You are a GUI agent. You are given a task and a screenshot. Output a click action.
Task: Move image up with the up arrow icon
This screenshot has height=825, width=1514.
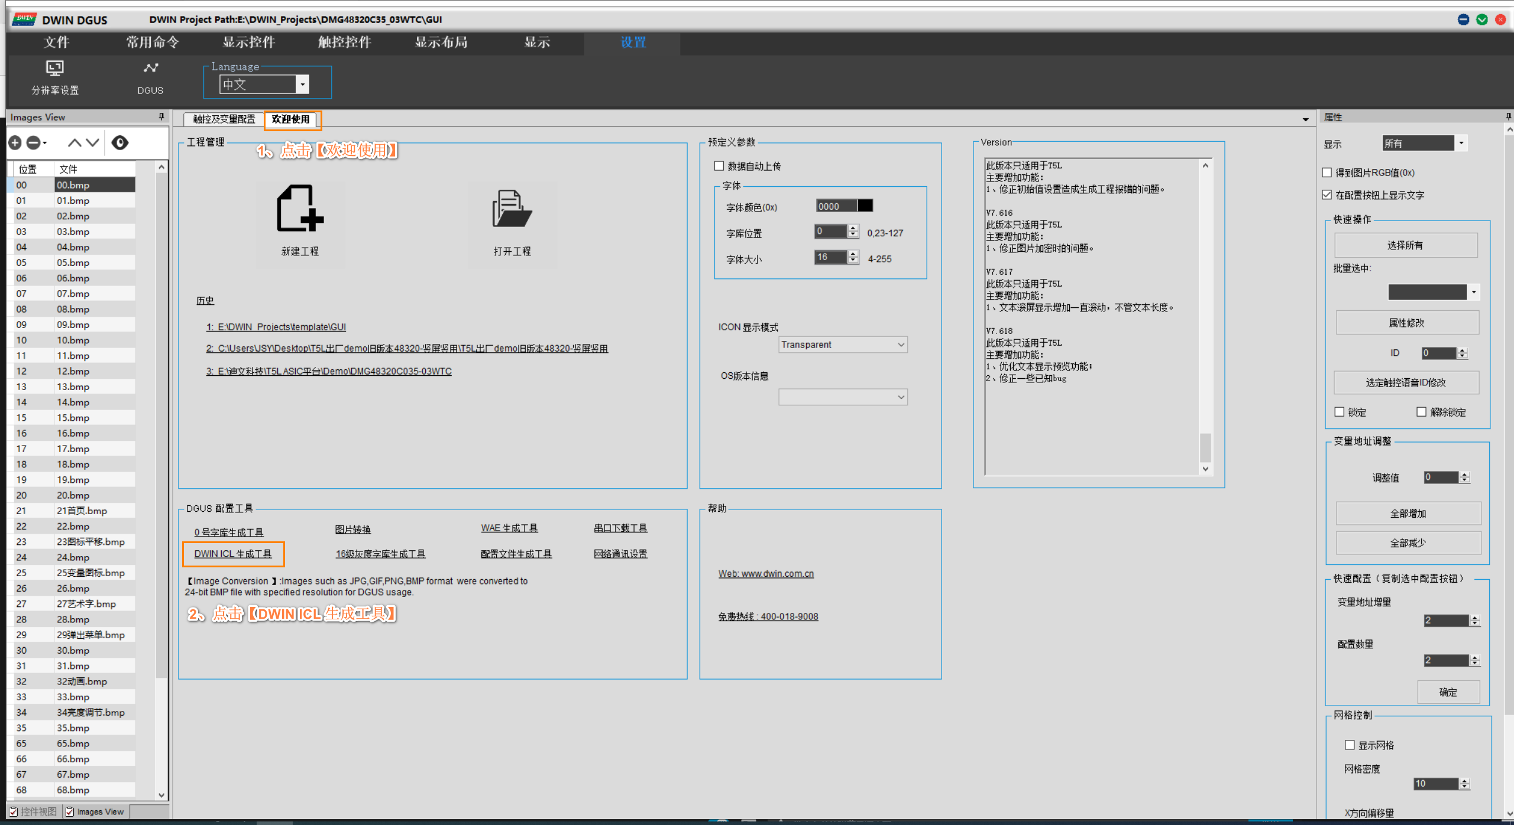pos(74,142)
